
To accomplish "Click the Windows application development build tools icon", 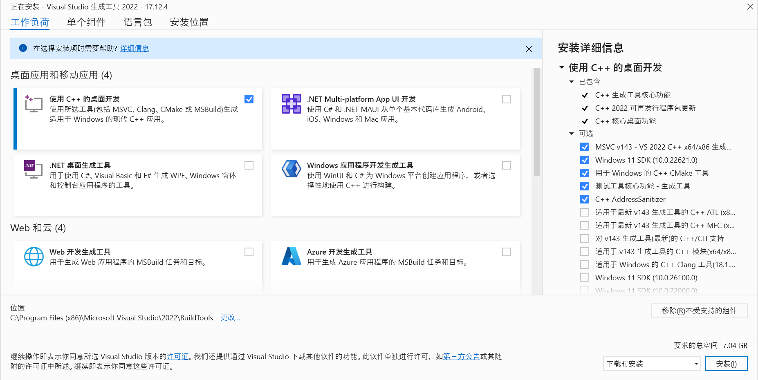I will pos(292,169).
